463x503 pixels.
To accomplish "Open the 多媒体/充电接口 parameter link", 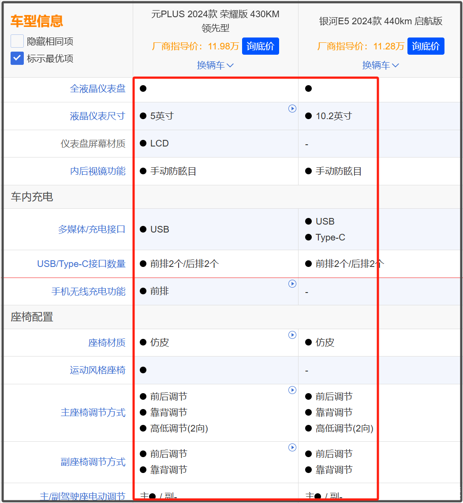I will click(92, 229).
